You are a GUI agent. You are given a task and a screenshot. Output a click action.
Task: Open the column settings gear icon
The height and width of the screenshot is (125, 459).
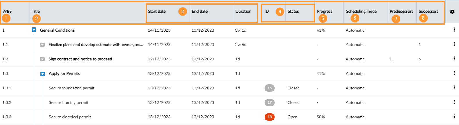452,12
